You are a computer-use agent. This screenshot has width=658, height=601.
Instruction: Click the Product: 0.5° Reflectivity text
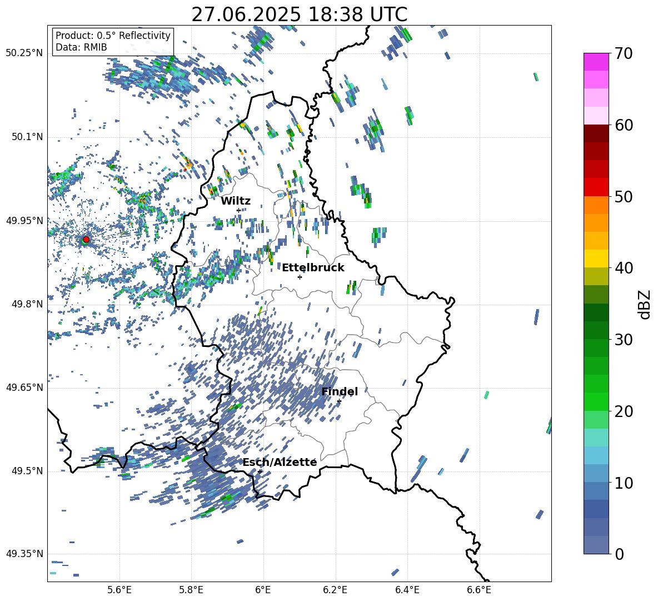[113, 36]
